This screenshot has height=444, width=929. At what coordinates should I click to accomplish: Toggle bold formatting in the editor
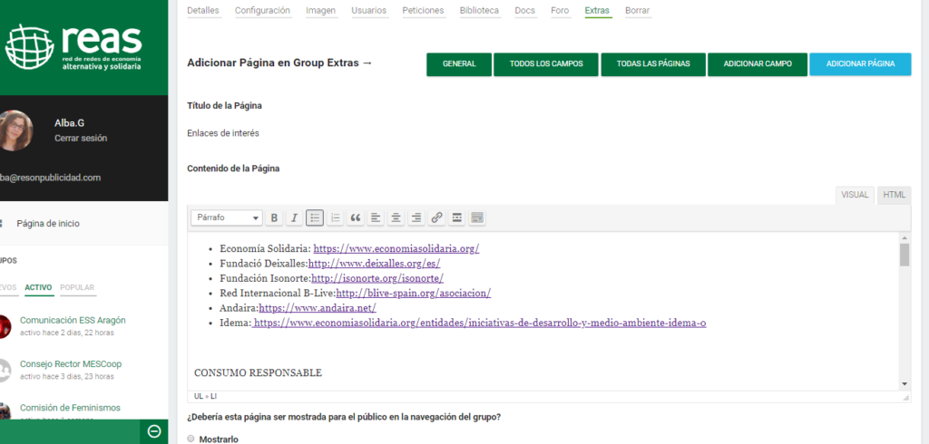click(x=275, y=217)
